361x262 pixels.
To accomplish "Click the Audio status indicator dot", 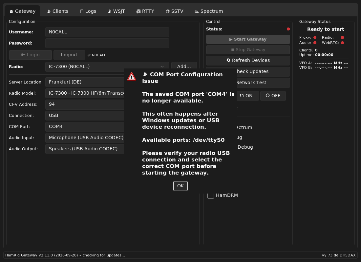I will (315, 43).
